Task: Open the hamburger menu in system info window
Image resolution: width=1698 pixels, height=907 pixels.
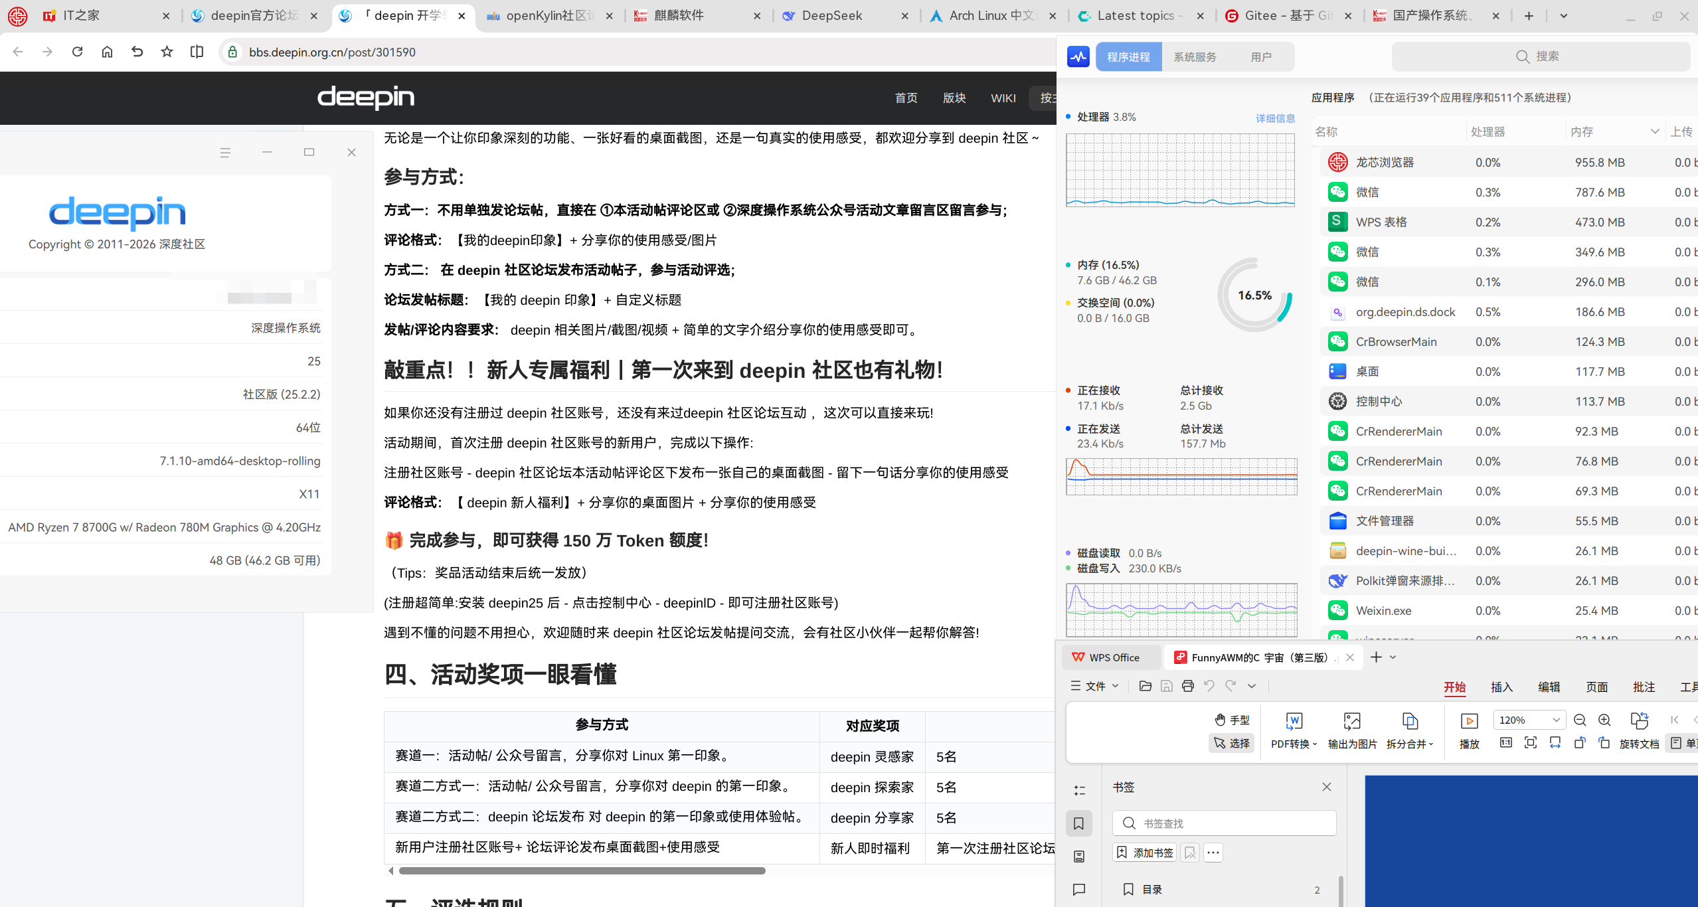Action: pyautogui.click(x=225, y=153)
